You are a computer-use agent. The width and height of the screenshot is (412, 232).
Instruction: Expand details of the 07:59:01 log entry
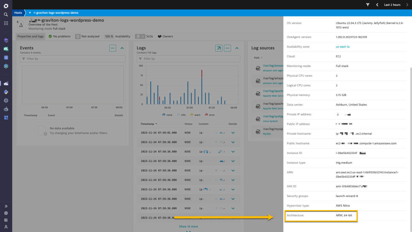pos(233,132)
